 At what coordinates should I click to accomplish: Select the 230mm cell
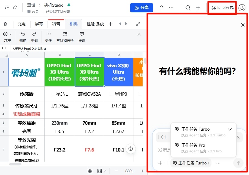pos(60,123)
